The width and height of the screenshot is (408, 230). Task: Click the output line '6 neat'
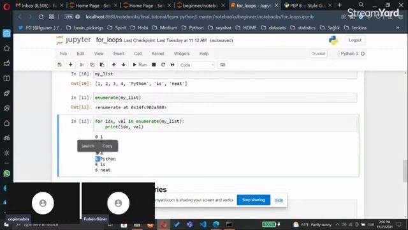click(x=103, y=170)
